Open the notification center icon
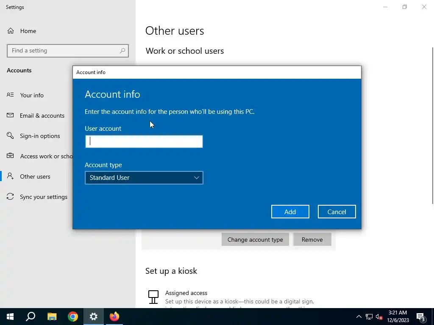434x325 pixels. (421, 317)
